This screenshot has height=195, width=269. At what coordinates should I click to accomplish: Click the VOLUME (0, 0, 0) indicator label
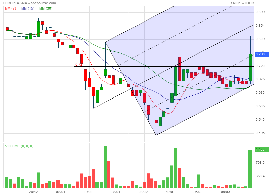[19, 146]
